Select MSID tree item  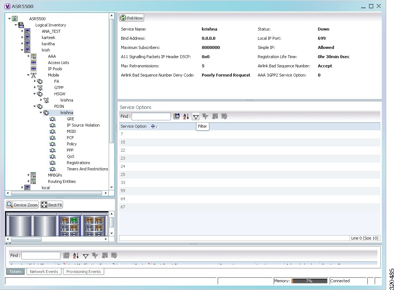pos(72,131)
